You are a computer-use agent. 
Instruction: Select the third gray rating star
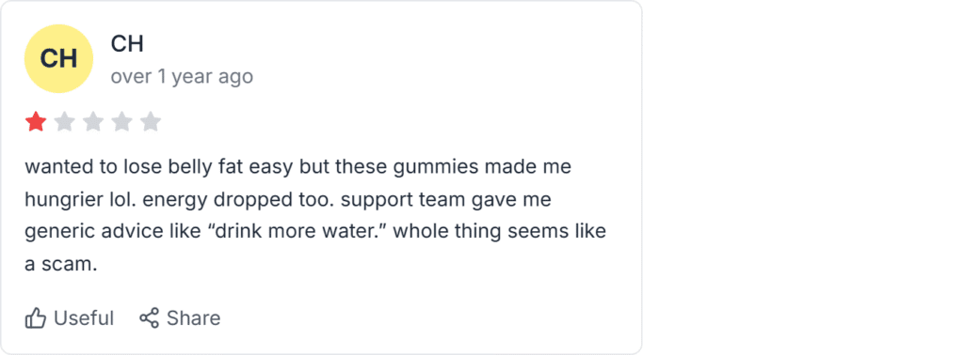(x=93, y=122)
